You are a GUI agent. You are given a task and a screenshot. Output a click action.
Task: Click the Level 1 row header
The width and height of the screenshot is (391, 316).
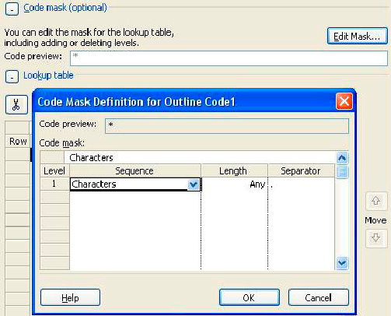point(54,184)
